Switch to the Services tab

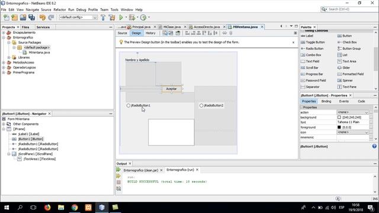43,27
